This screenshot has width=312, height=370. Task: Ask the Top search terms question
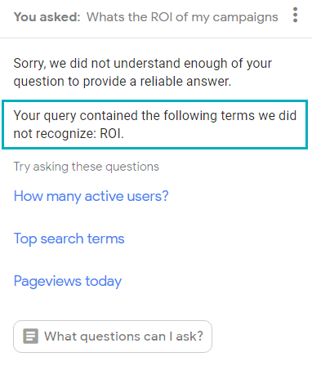(x=69, y=238)
